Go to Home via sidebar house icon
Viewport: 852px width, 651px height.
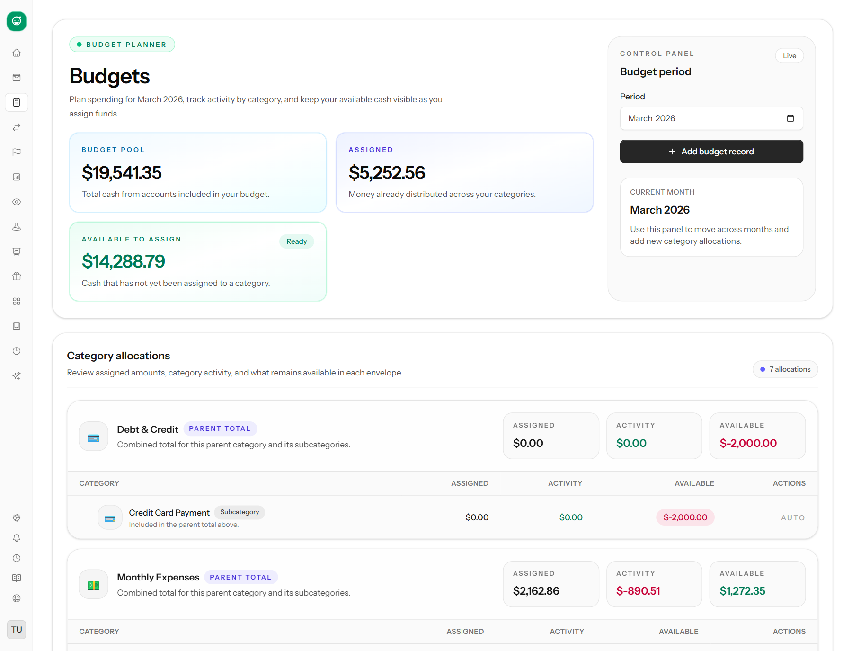point(17,53)
